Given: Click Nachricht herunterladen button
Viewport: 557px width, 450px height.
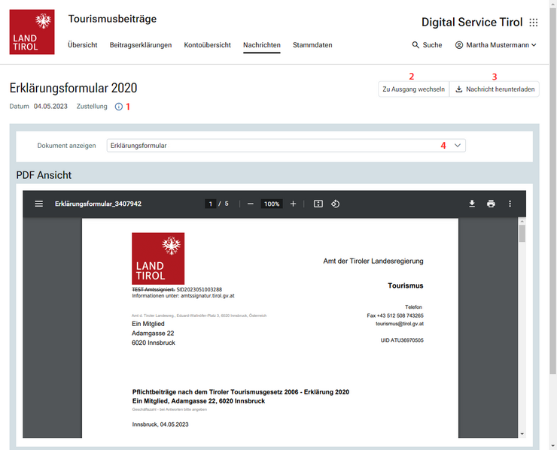Looking at the screenshot, I should click(495, 89).
